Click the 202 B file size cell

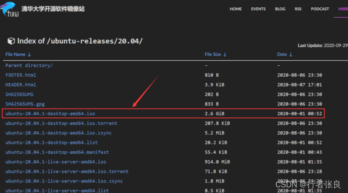[x=212, y=94]
